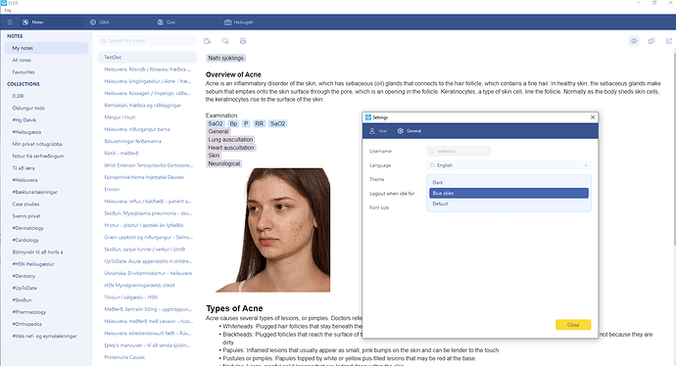Click the RR examination tag
676x366 pixels.
259,123
